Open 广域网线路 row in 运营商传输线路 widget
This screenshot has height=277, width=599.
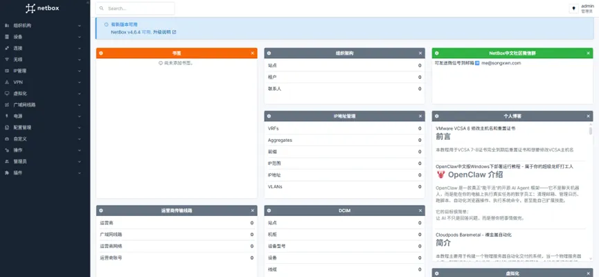pyautogui.click(x=177, y=234)
